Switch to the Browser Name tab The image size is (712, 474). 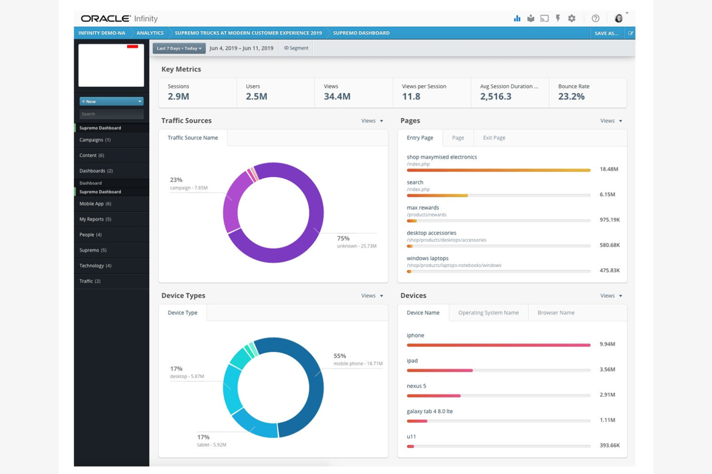pyautogui.click(x=556, y=313)
